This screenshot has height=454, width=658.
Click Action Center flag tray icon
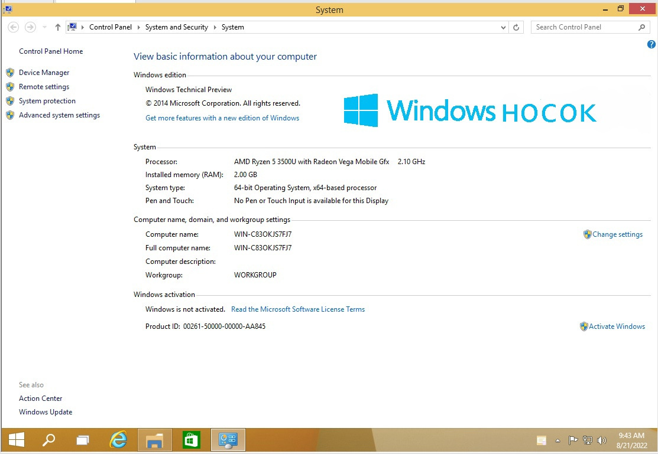pos(573,440)
